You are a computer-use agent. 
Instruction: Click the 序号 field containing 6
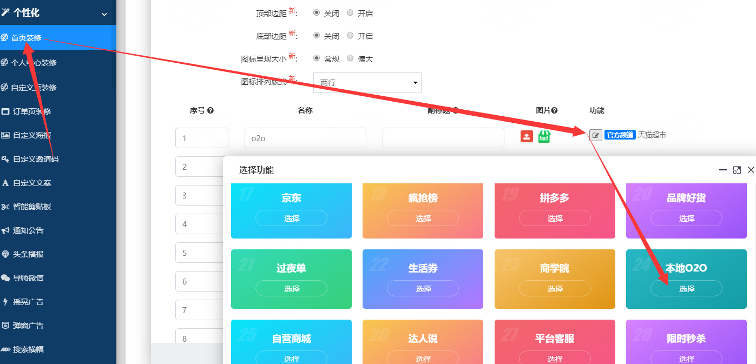[199, 281]
